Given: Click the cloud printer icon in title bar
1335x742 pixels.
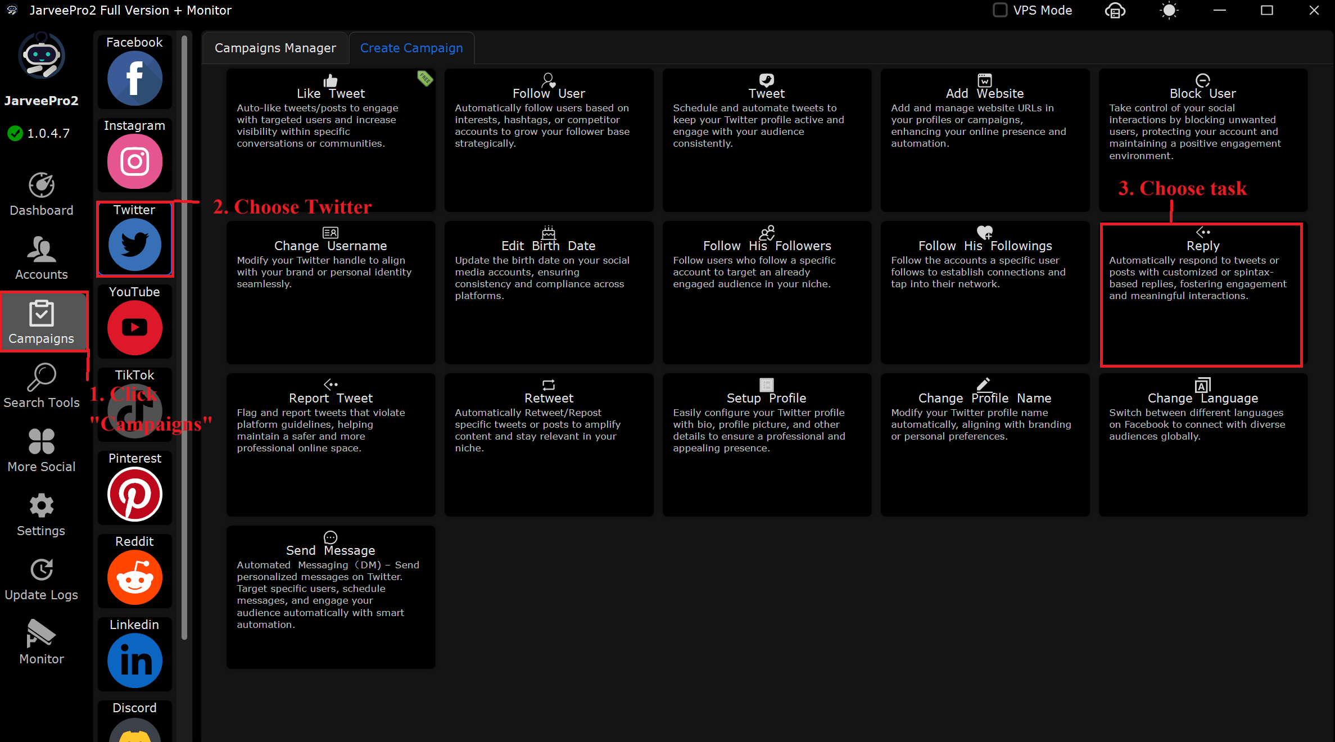Looking at the screenshot, I should pos(1115,11).
